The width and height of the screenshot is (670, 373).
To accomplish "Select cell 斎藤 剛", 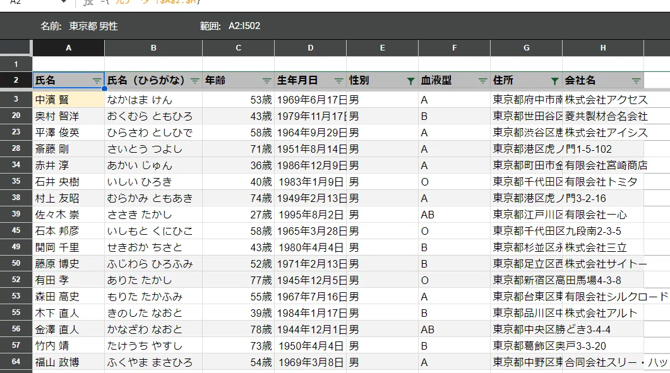I will click(68, 149).
